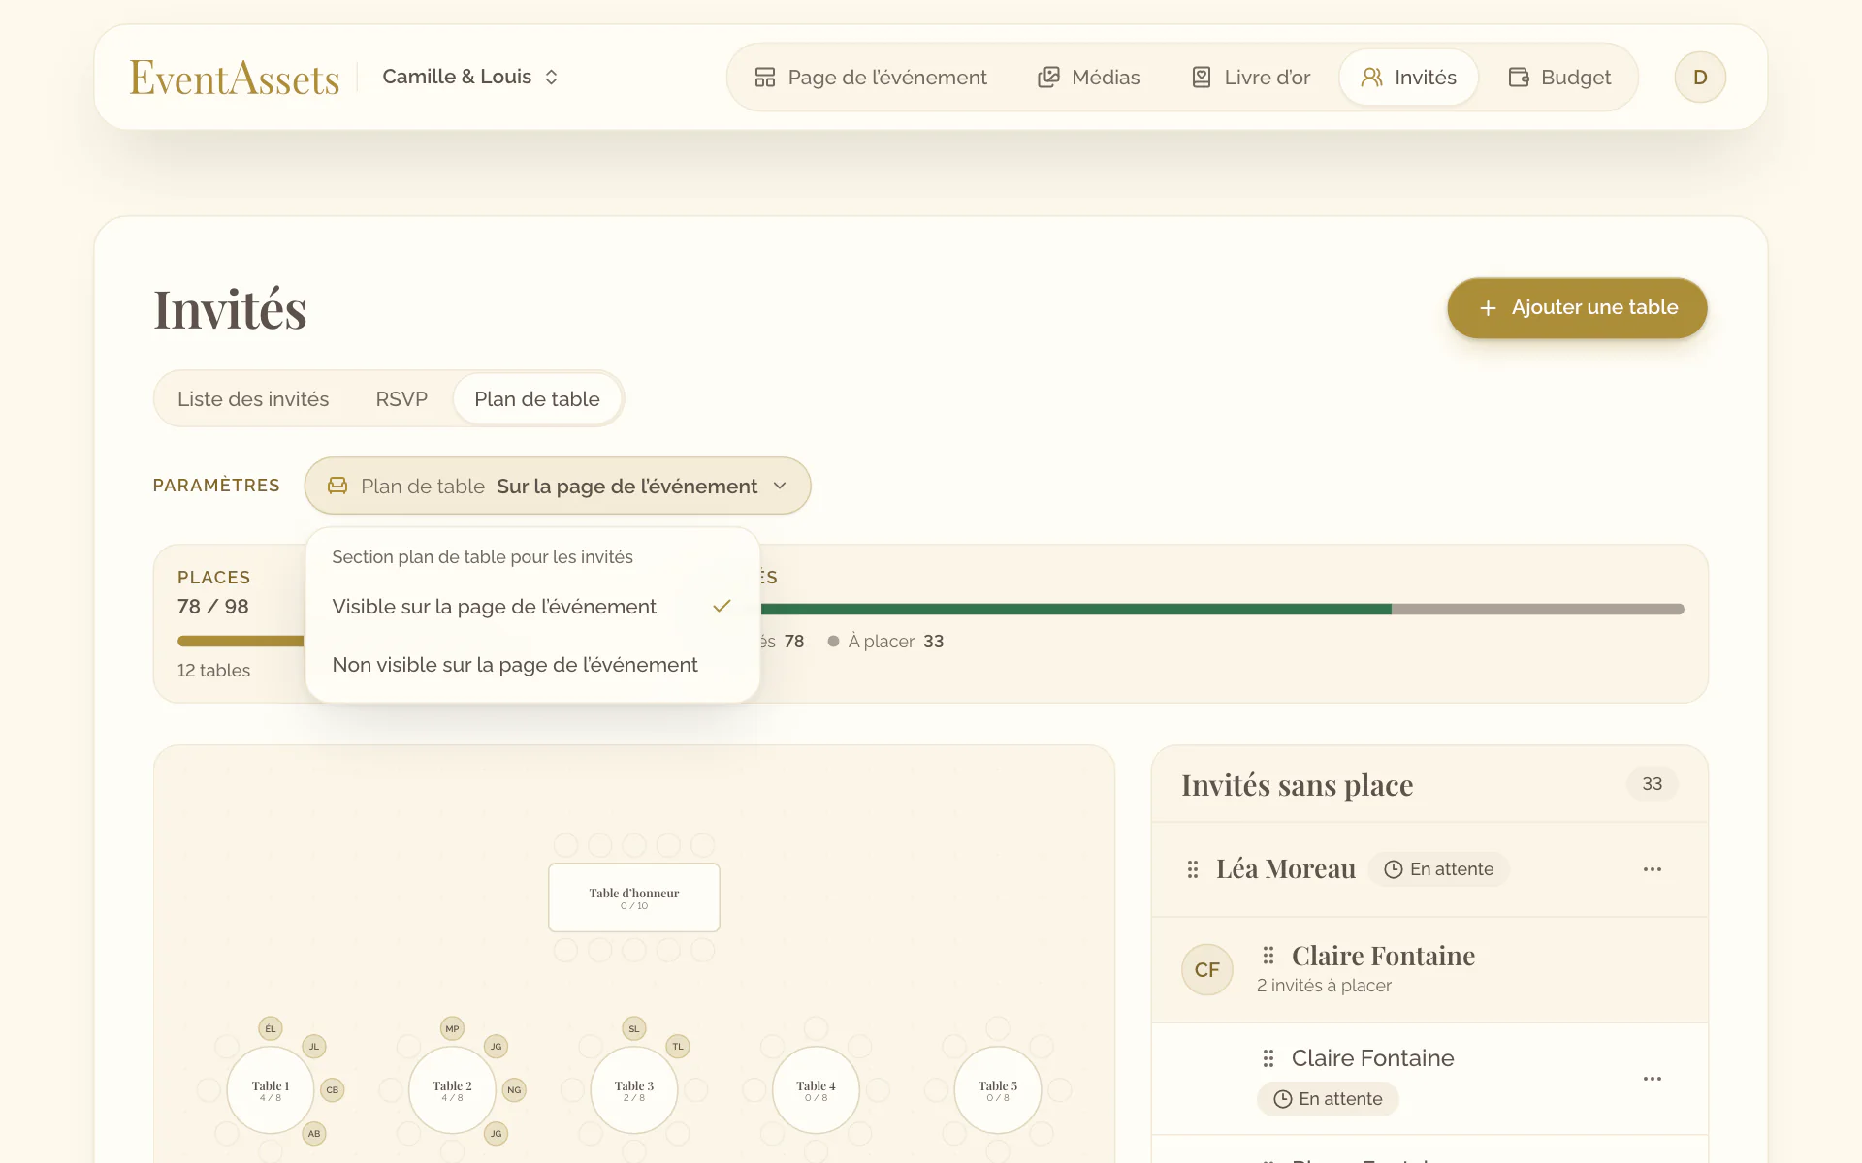1862x1163 pixels.
Task: Select Table 5 on the floor plan
Action: (998, 1090)
